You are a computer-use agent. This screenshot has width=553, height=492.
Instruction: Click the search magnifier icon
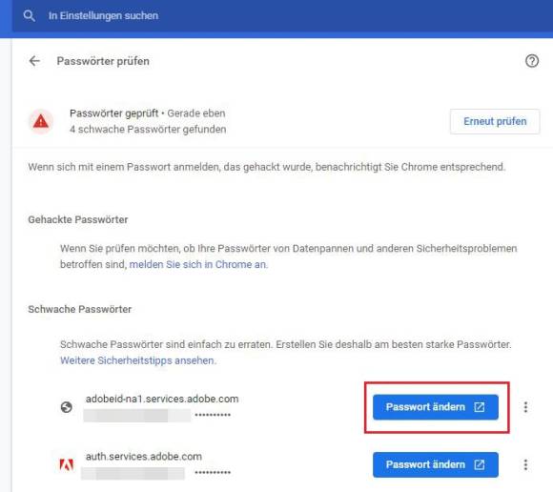tap(29, 16)
